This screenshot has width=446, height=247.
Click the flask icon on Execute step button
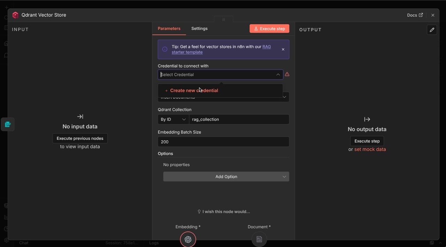point(256,29)
